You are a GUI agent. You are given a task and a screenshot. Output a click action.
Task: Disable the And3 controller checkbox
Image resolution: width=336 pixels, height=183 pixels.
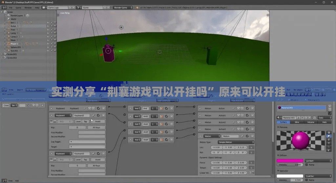click(x=166, y=132)
